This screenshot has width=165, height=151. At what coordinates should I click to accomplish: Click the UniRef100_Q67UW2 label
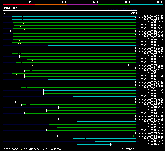click(151, 133)
